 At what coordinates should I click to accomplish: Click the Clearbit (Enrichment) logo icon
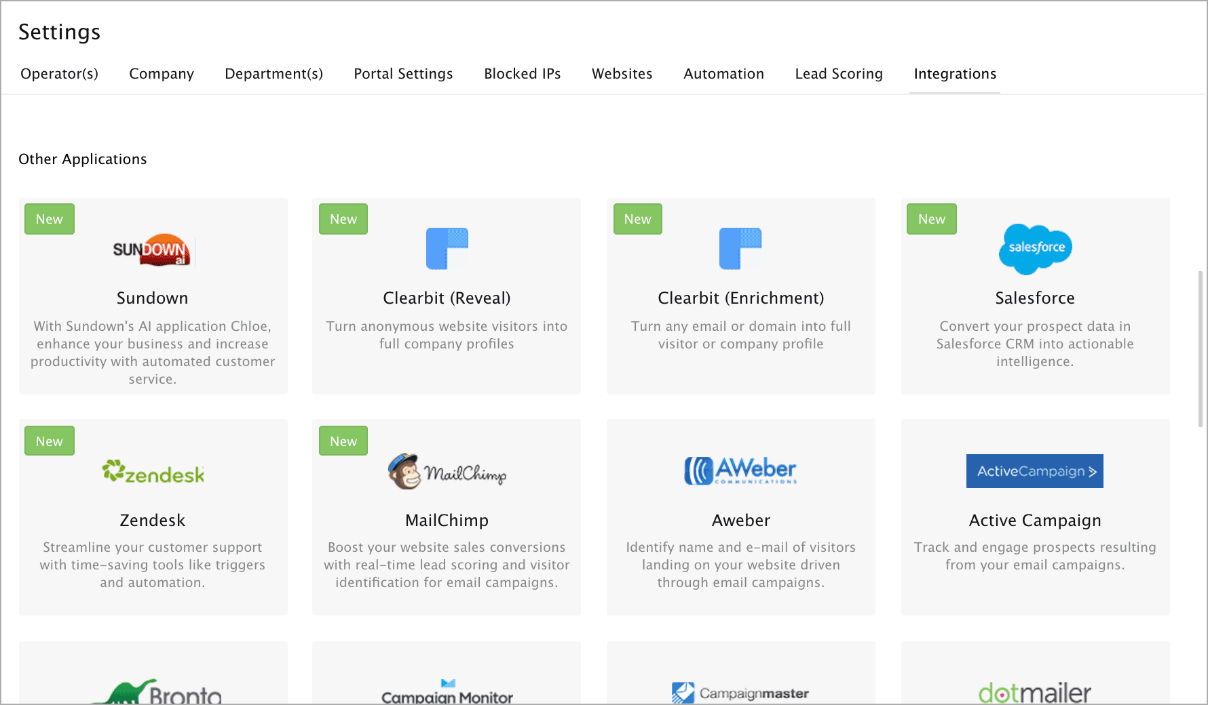[740, 249]
